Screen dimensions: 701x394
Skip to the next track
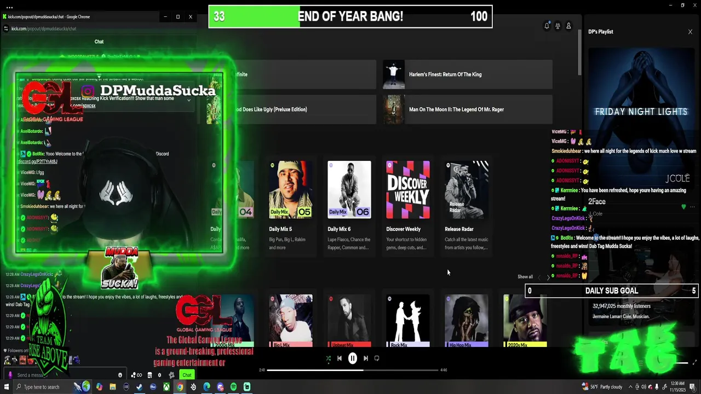point(366,358)
